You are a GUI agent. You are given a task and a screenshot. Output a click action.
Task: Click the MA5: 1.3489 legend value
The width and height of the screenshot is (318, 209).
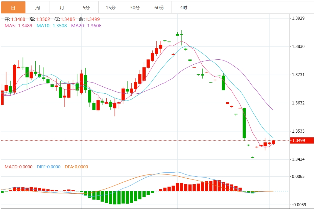point(18,26)
